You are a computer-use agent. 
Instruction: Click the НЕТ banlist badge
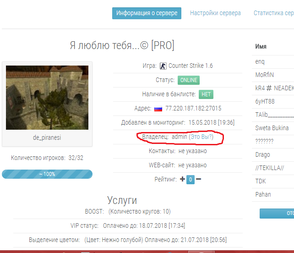(206, 94)
